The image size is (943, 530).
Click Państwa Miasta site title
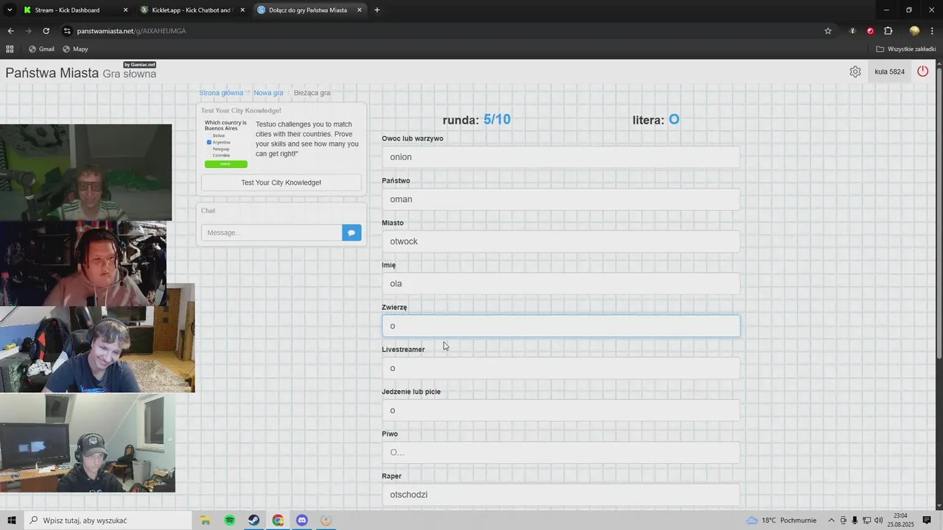52,73
